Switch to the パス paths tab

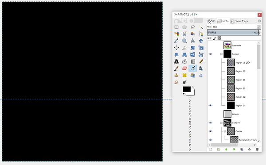[x=211, y=21]
